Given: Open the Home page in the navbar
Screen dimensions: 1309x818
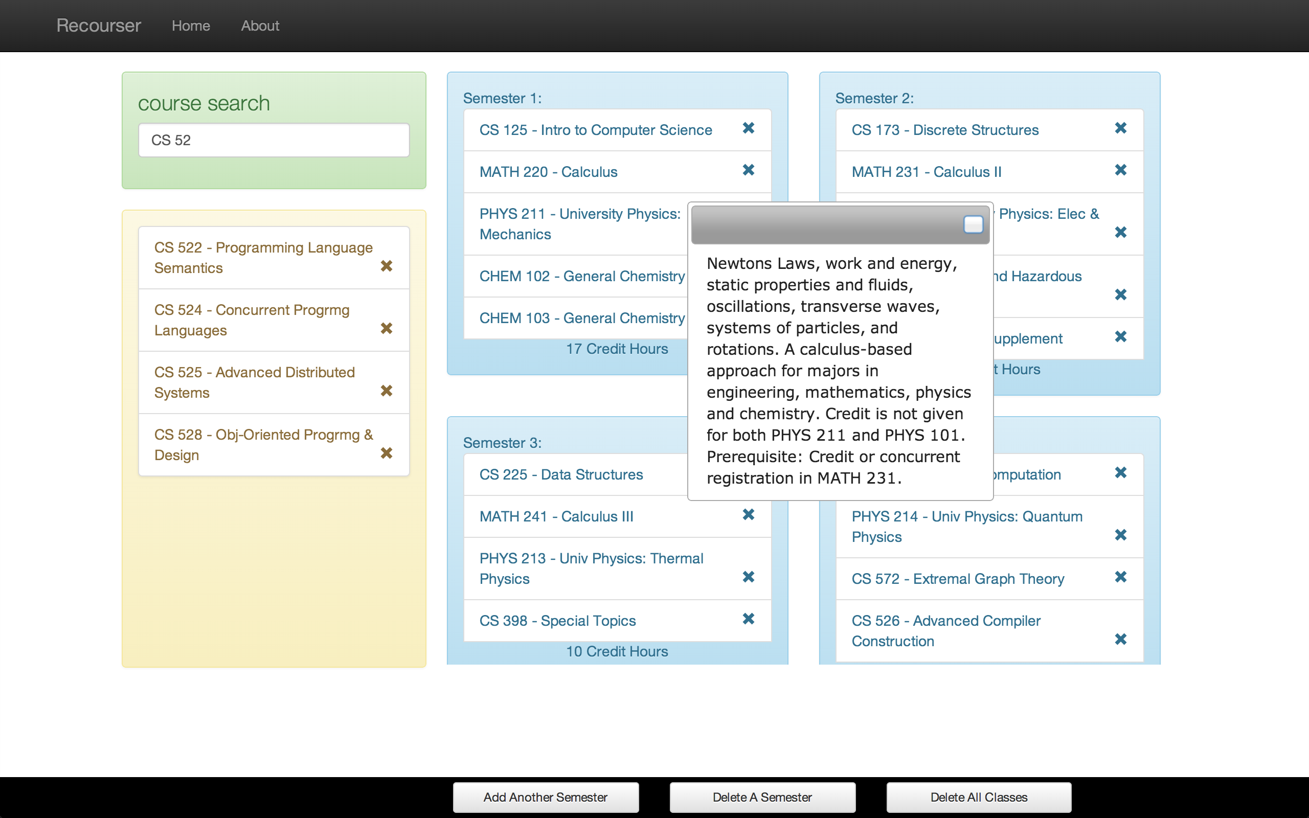Looking at the screenshot, I should click(190, 26).
